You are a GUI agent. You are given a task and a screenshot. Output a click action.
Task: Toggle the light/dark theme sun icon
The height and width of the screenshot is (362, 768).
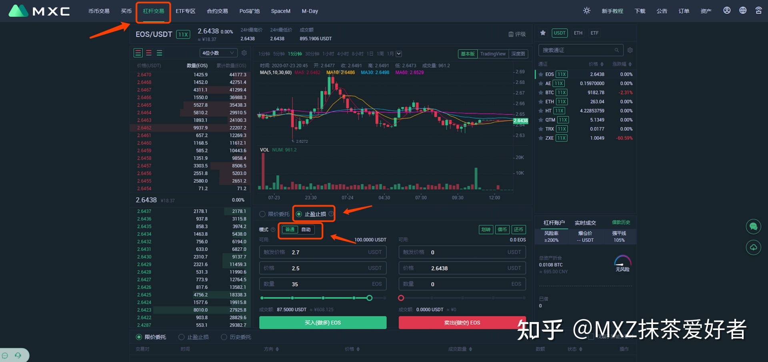click(x=586, y=11)
